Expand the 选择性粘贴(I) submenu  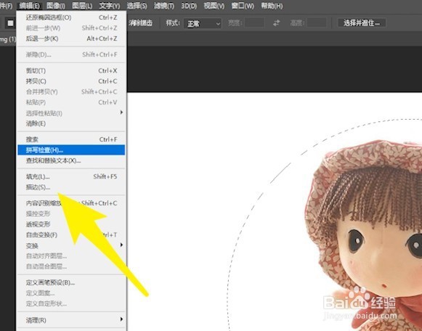(x=72, y=113)
